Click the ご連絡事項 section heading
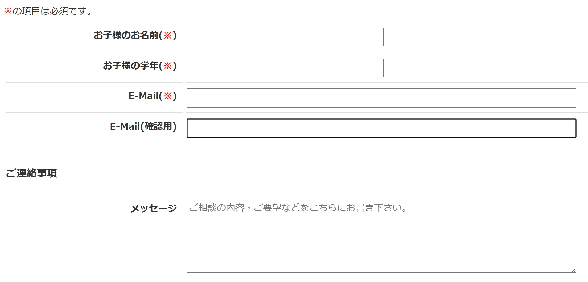Image resolution: width=588 pixels, height=282 pixels. coord(31,173)
